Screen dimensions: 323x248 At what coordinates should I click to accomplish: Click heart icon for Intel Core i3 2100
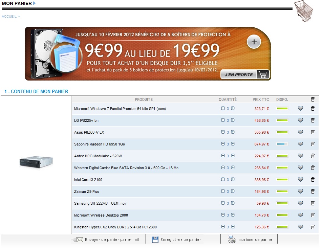click(300, 180)
